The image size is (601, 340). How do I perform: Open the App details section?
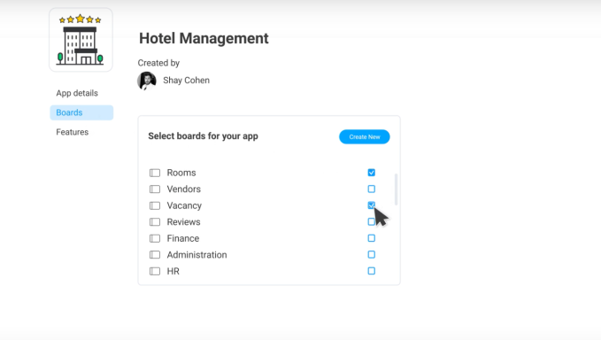click(x=77, y=93)
